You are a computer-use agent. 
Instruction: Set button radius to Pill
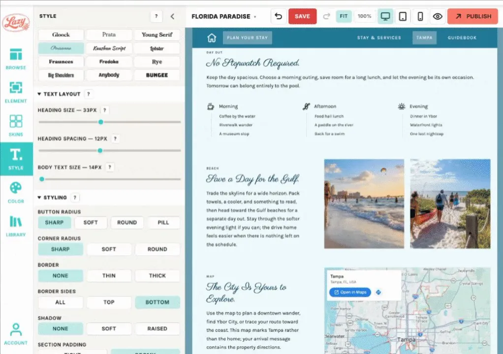point(163,222)
